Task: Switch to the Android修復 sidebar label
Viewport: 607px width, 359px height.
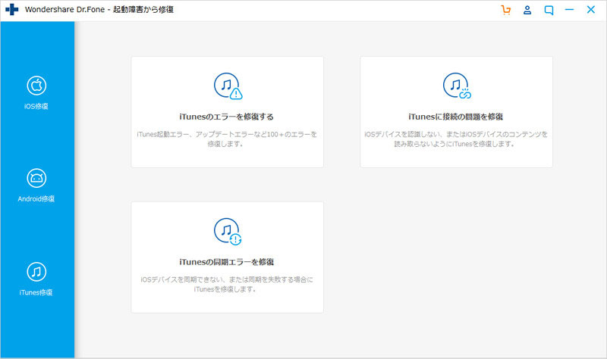Action: click(x=36, y=199)
